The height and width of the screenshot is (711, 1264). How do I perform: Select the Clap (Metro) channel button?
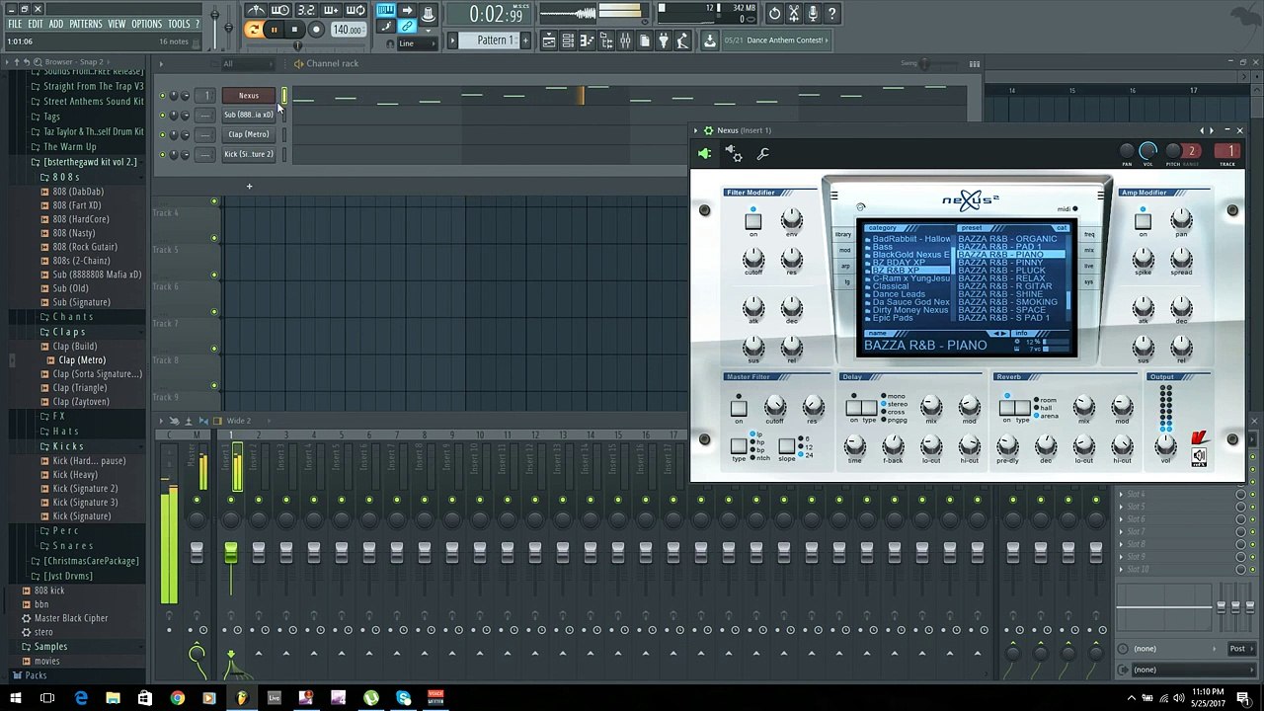[x=249, y=134]
